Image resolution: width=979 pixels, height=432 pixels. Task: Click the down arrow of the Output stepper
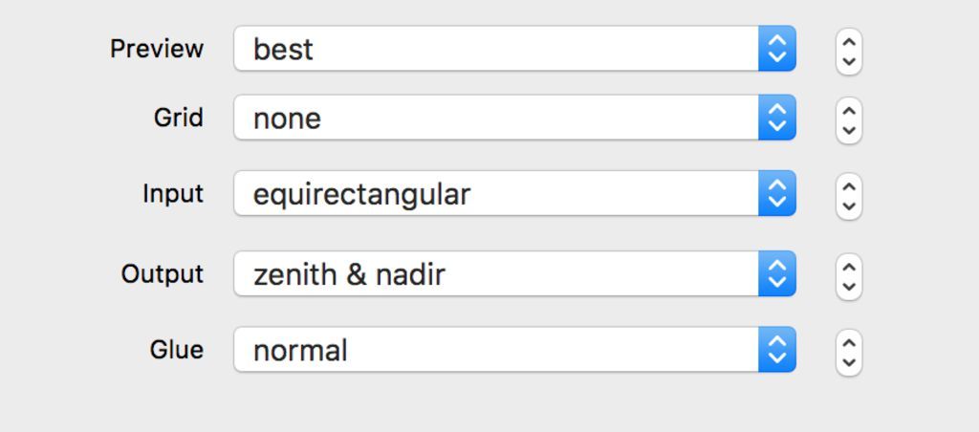pyautogui.click(x=849, y=286)
